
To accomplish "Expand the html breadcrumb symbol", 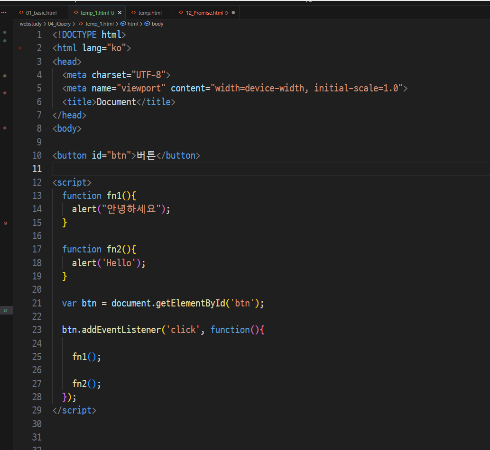I will [x=132, y=24].
